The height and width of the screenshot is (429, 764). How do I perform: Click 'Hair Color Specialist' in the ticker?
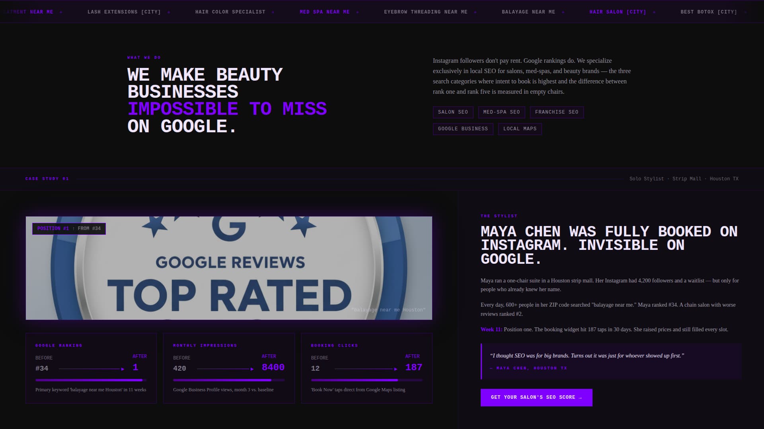[x=230, y=12]
